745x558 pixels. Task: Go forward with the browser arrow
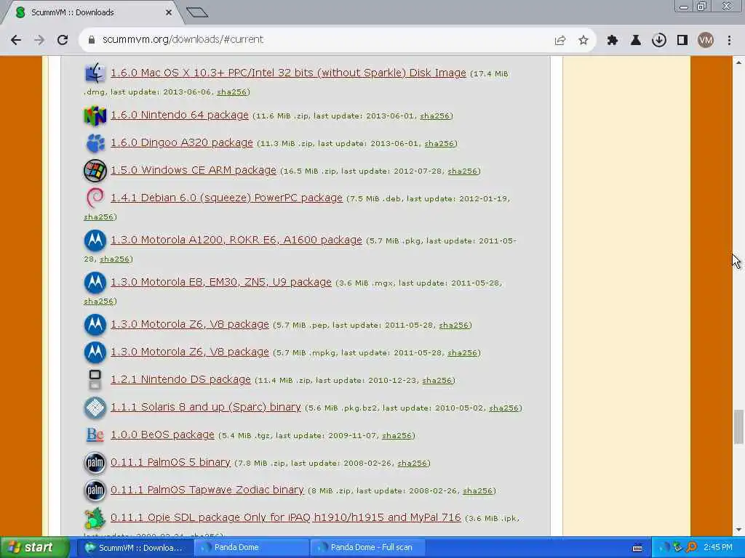click(39, 40)
